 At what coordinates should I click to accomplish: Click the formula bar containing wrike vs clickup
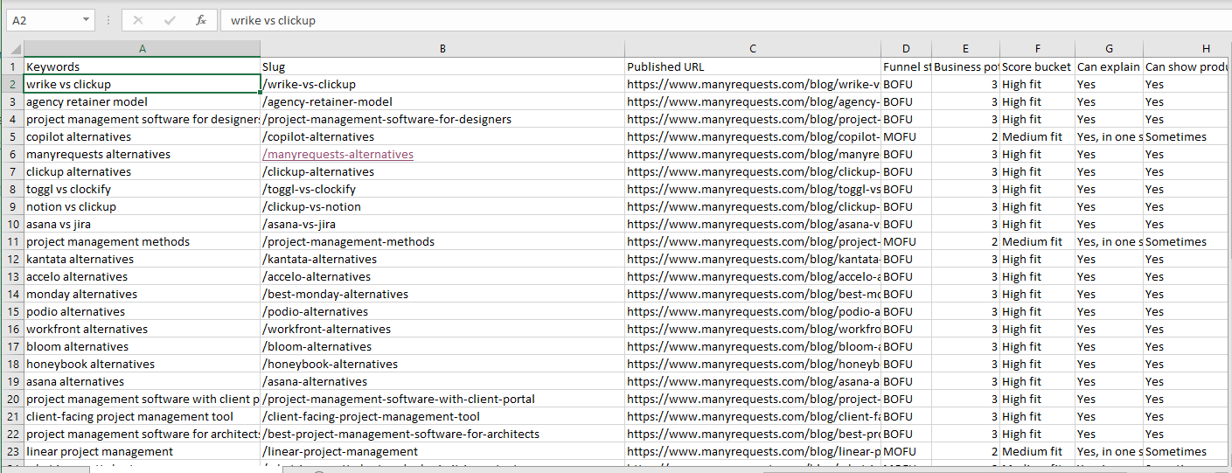726,20
